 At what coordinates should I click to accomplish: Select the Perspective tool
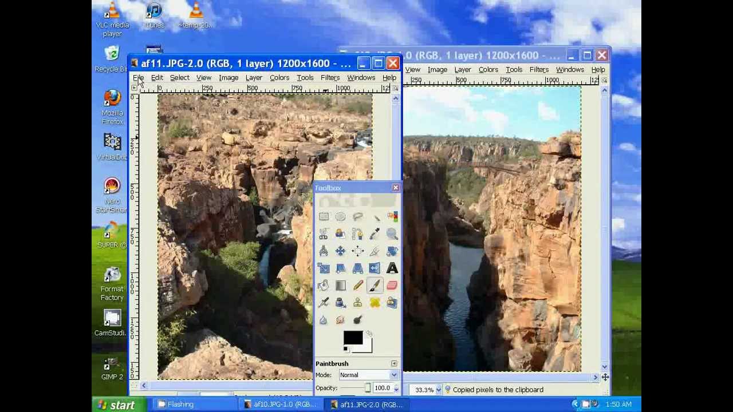[x=358, y=268]
